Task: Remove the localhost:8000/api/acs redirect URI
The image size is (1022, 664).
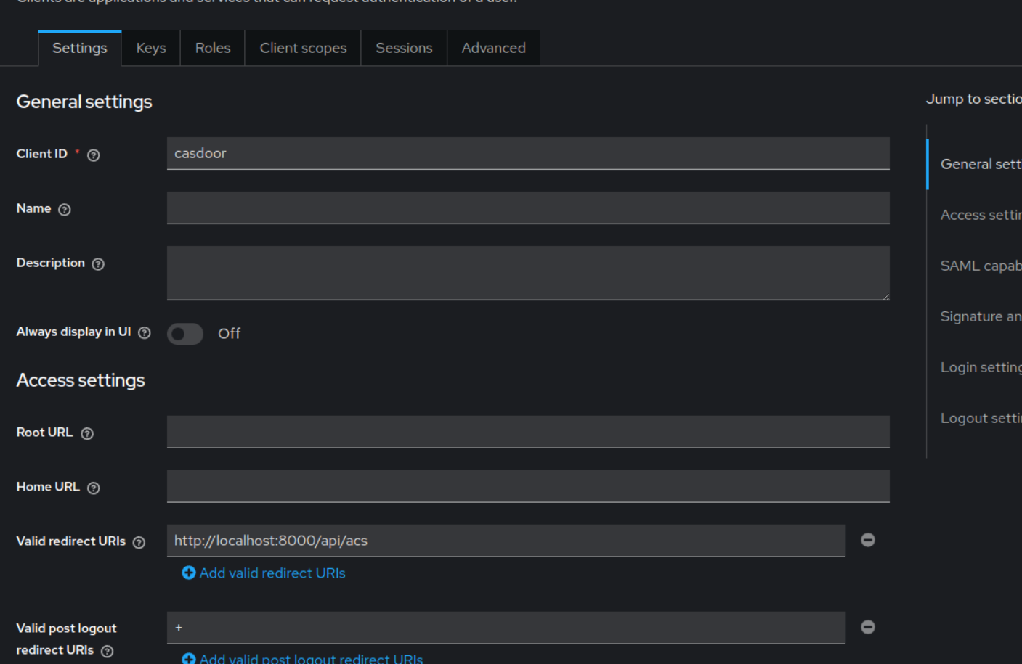Action: [868, 540]
